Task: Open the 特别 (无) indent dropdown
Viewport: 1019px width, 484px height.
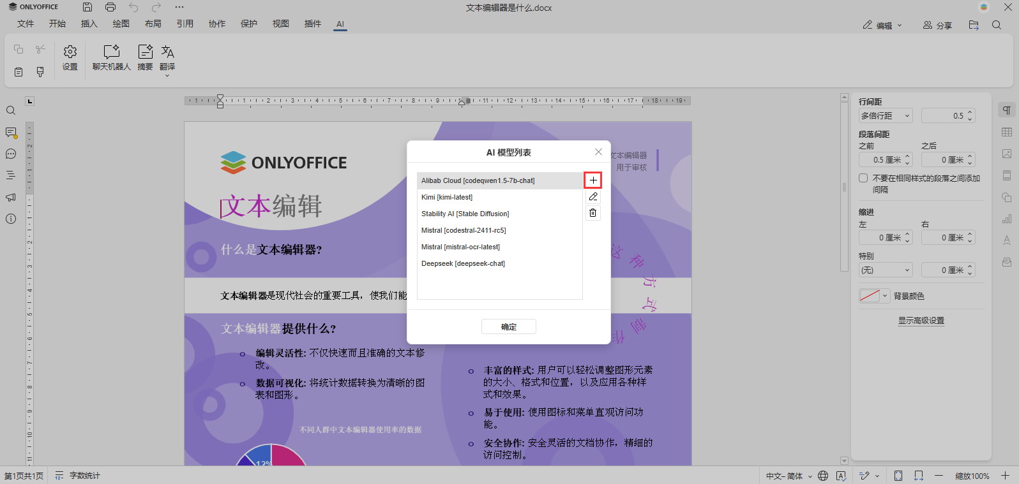Action: (x=886, y=270)
